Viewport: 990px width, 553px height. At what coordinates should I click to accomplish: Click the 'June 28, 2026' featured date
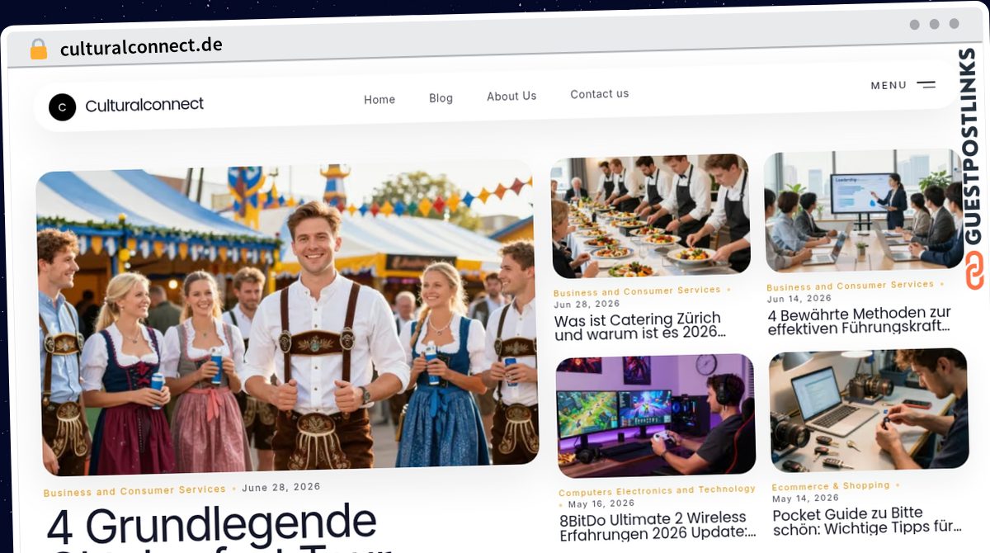(x=281, y=487)
